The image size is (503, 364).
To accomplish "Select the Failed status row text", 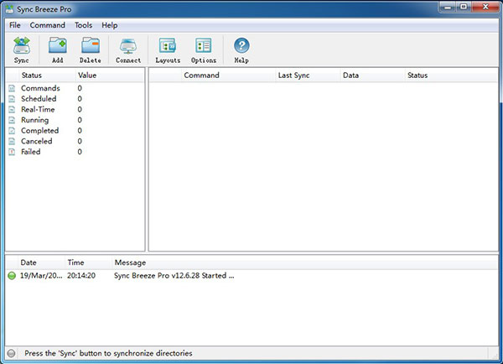I will 31,152.
